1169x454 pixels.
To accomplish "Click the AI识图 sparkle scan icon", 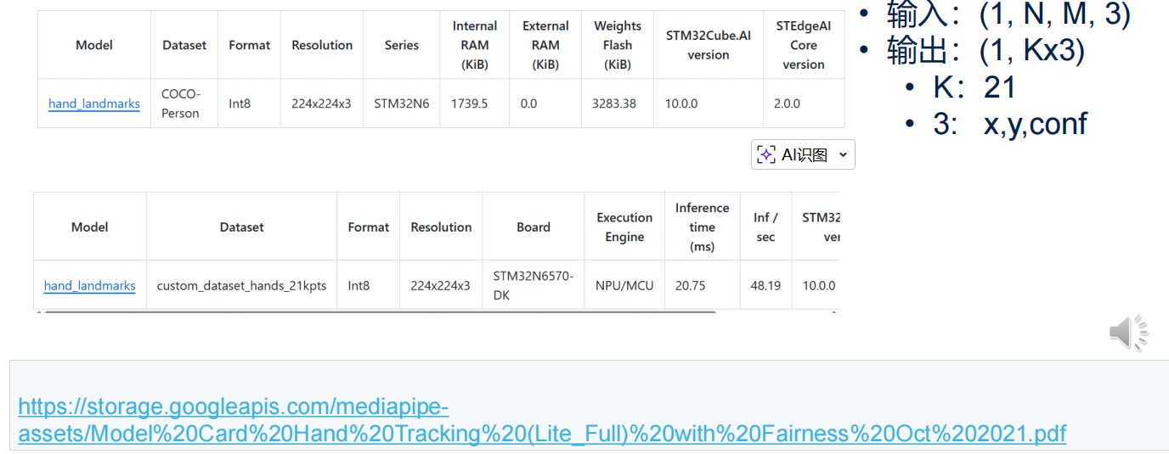I will [766, 154].
